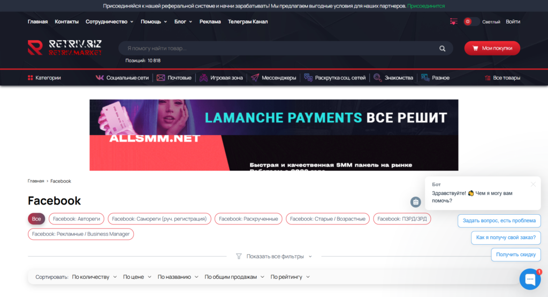Image resolution: width=548 pixels, height=297 pixels.
Task: Select Facebook: Раскрученные filter
Action: [x=248, y=219]
